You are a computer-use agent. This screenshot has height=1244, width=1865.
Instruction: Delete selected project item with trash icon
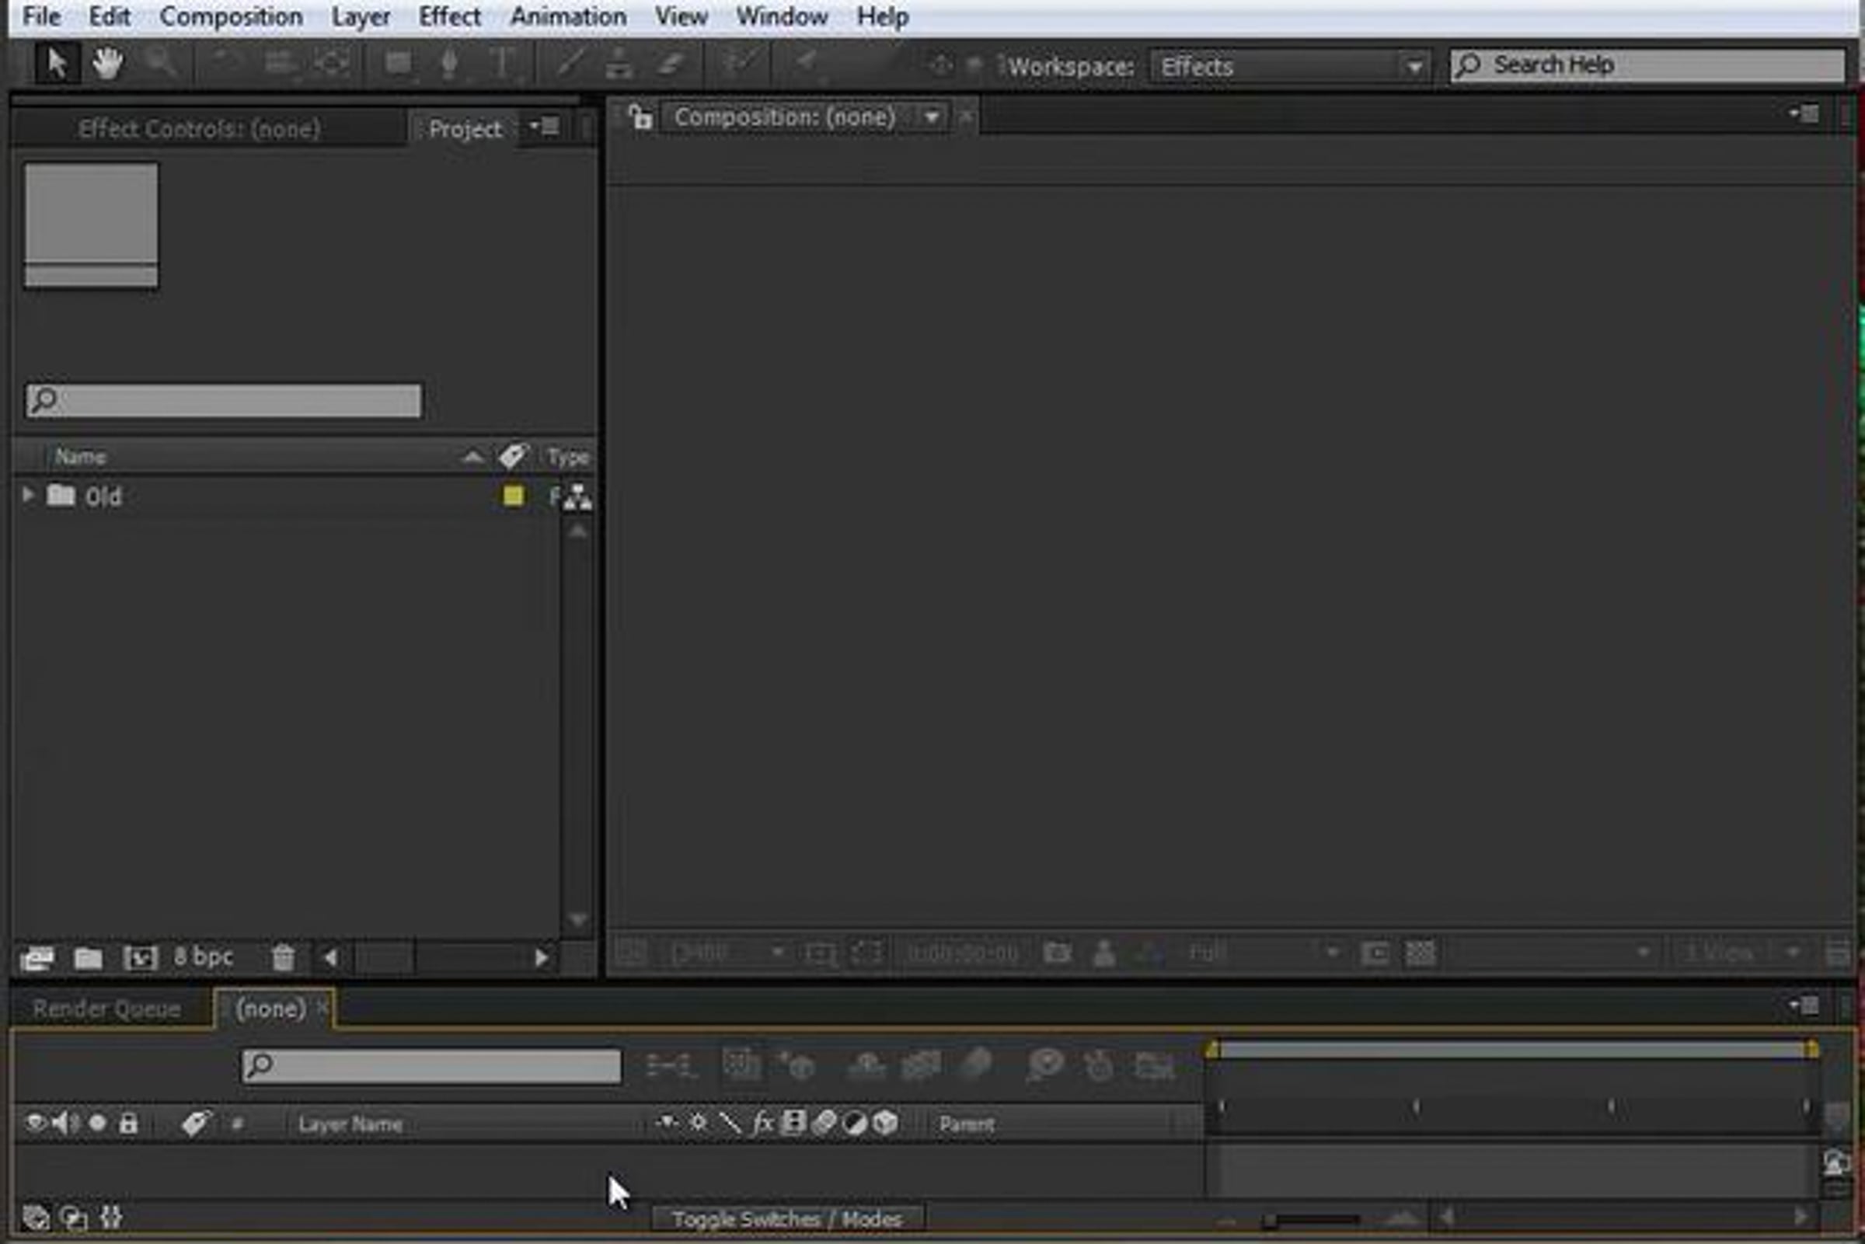coord(283,957)
